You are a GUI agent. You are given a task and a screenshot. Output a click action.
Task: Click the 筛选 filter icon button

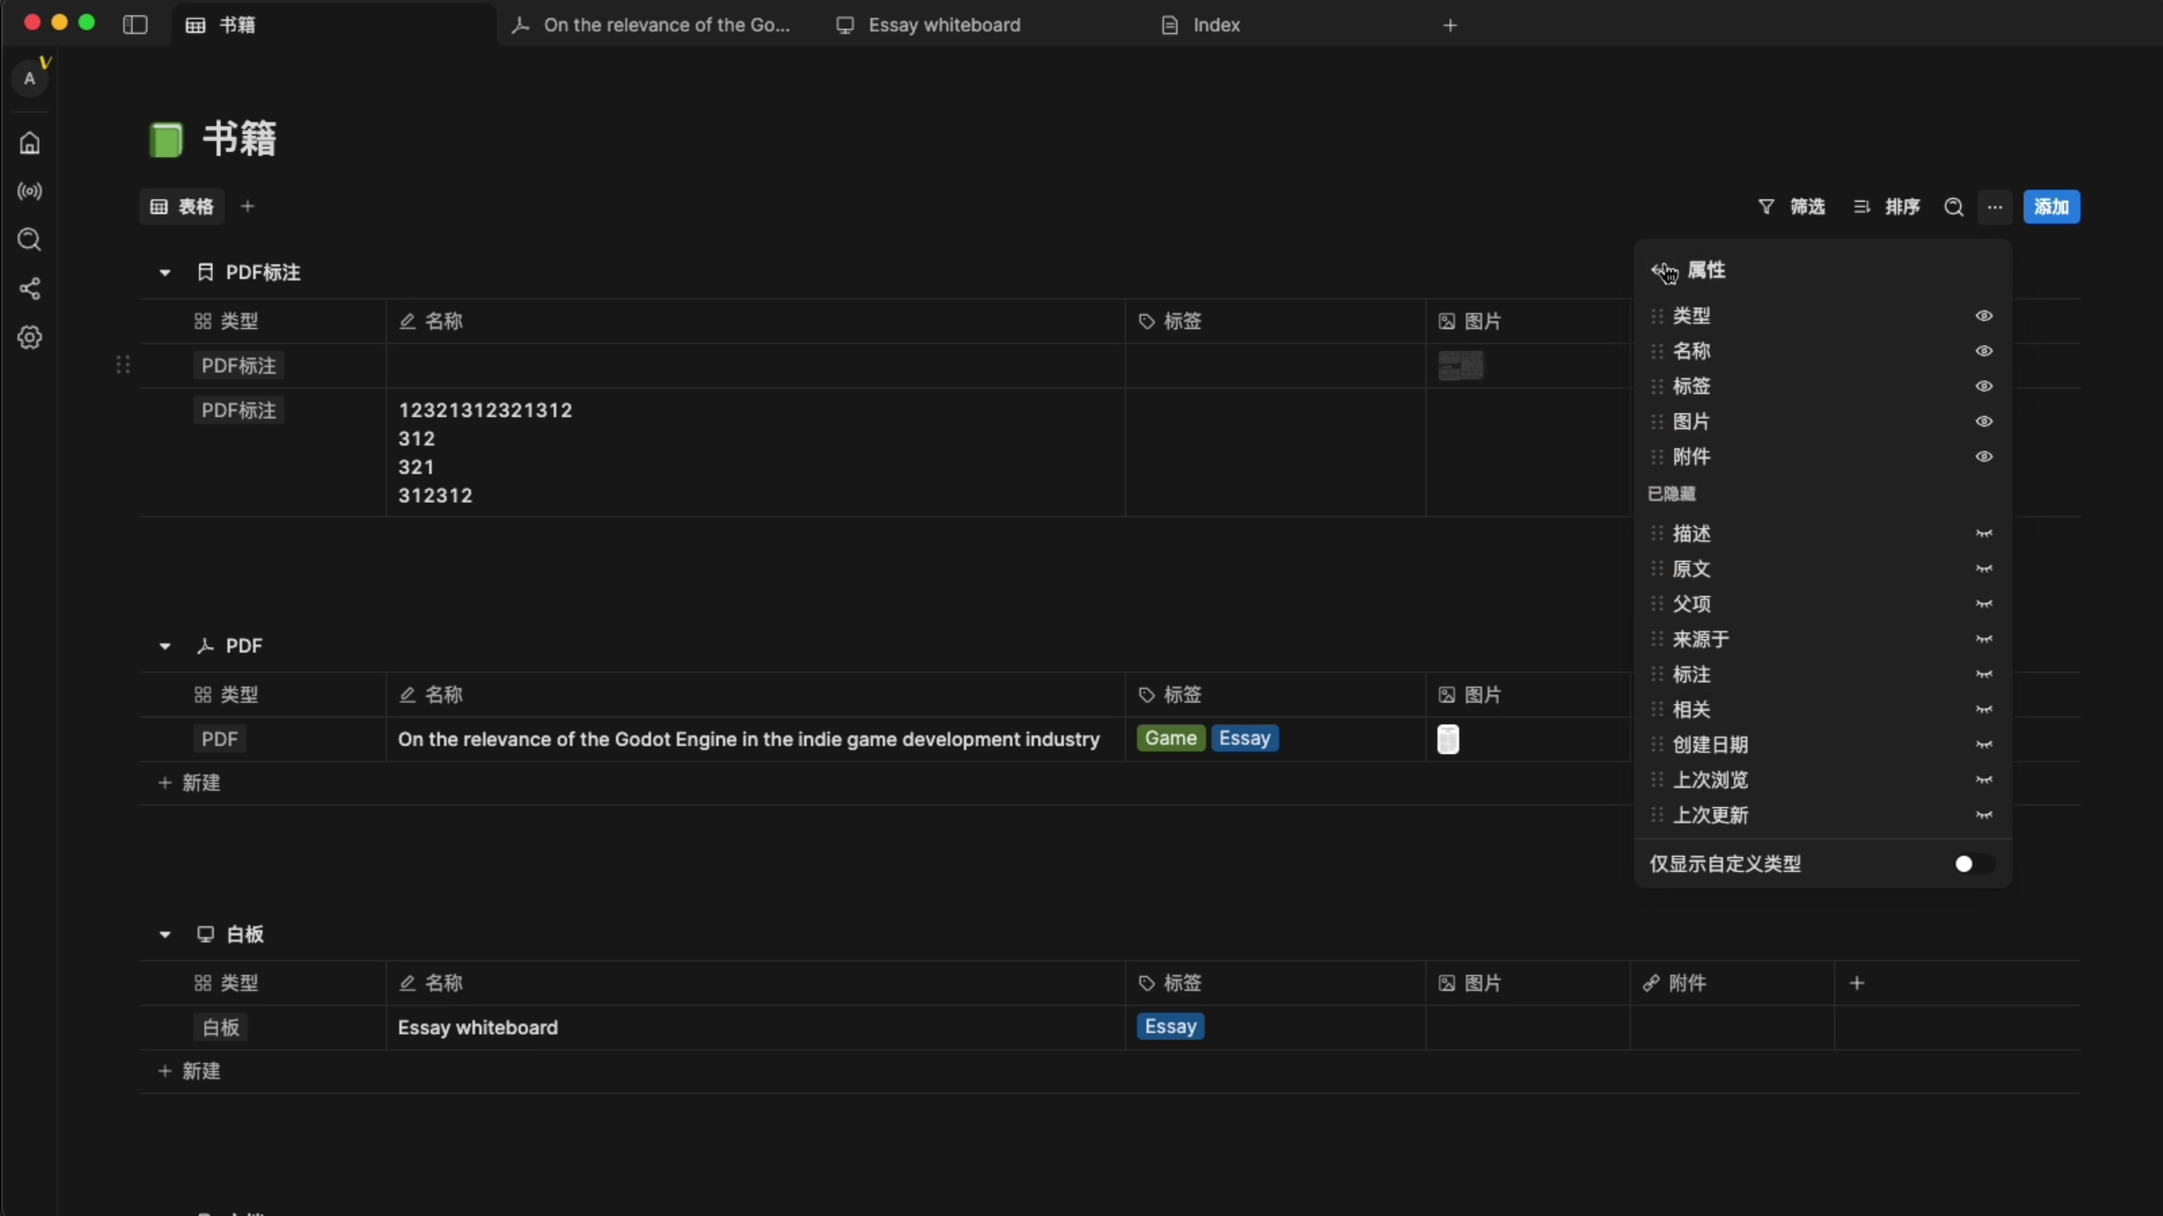pyautogui.click(x=1792, y=207)
